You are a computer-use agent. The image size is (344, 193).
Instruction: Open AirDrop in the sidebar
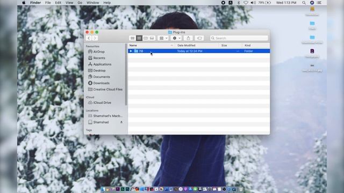coord(99,51)
